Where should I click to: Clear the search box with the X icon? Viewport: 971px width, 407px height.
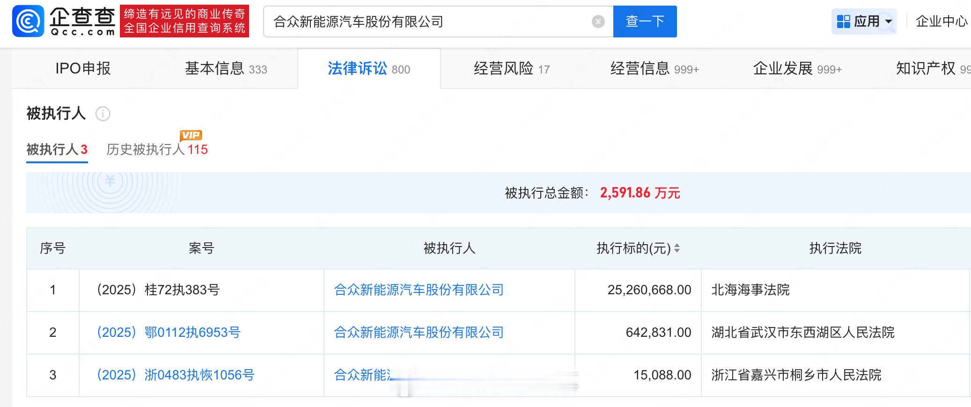point(598,22)
